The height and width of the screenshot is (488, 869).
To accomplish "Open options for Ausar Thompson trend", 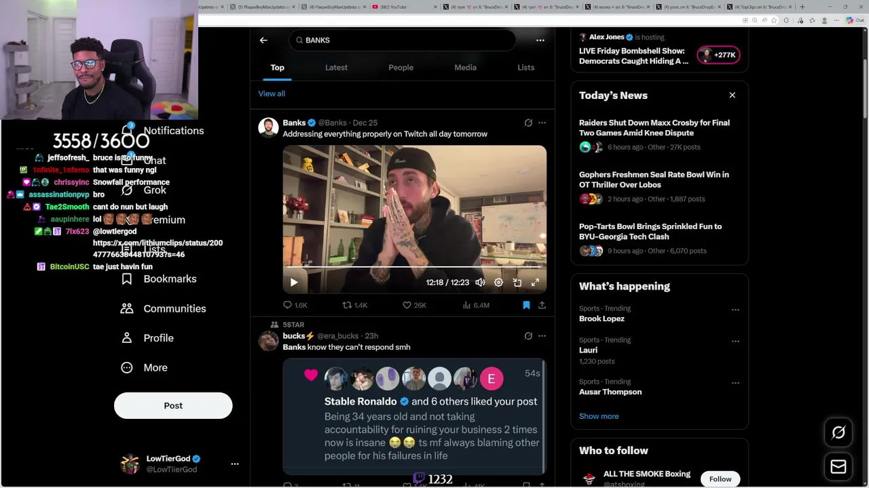I will click(x=735, y=383).
